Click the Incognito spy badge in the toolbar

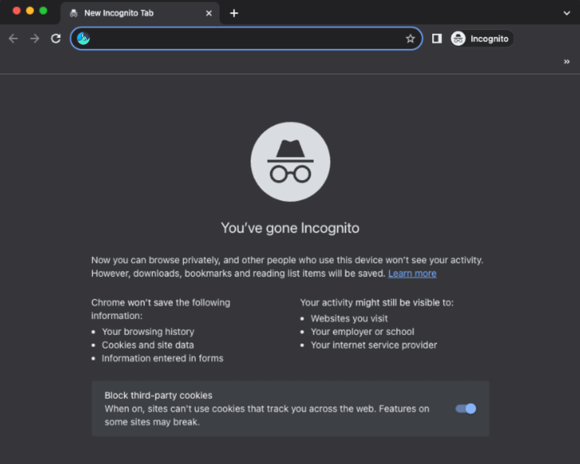pyautogui.click(x=458, y=39)
